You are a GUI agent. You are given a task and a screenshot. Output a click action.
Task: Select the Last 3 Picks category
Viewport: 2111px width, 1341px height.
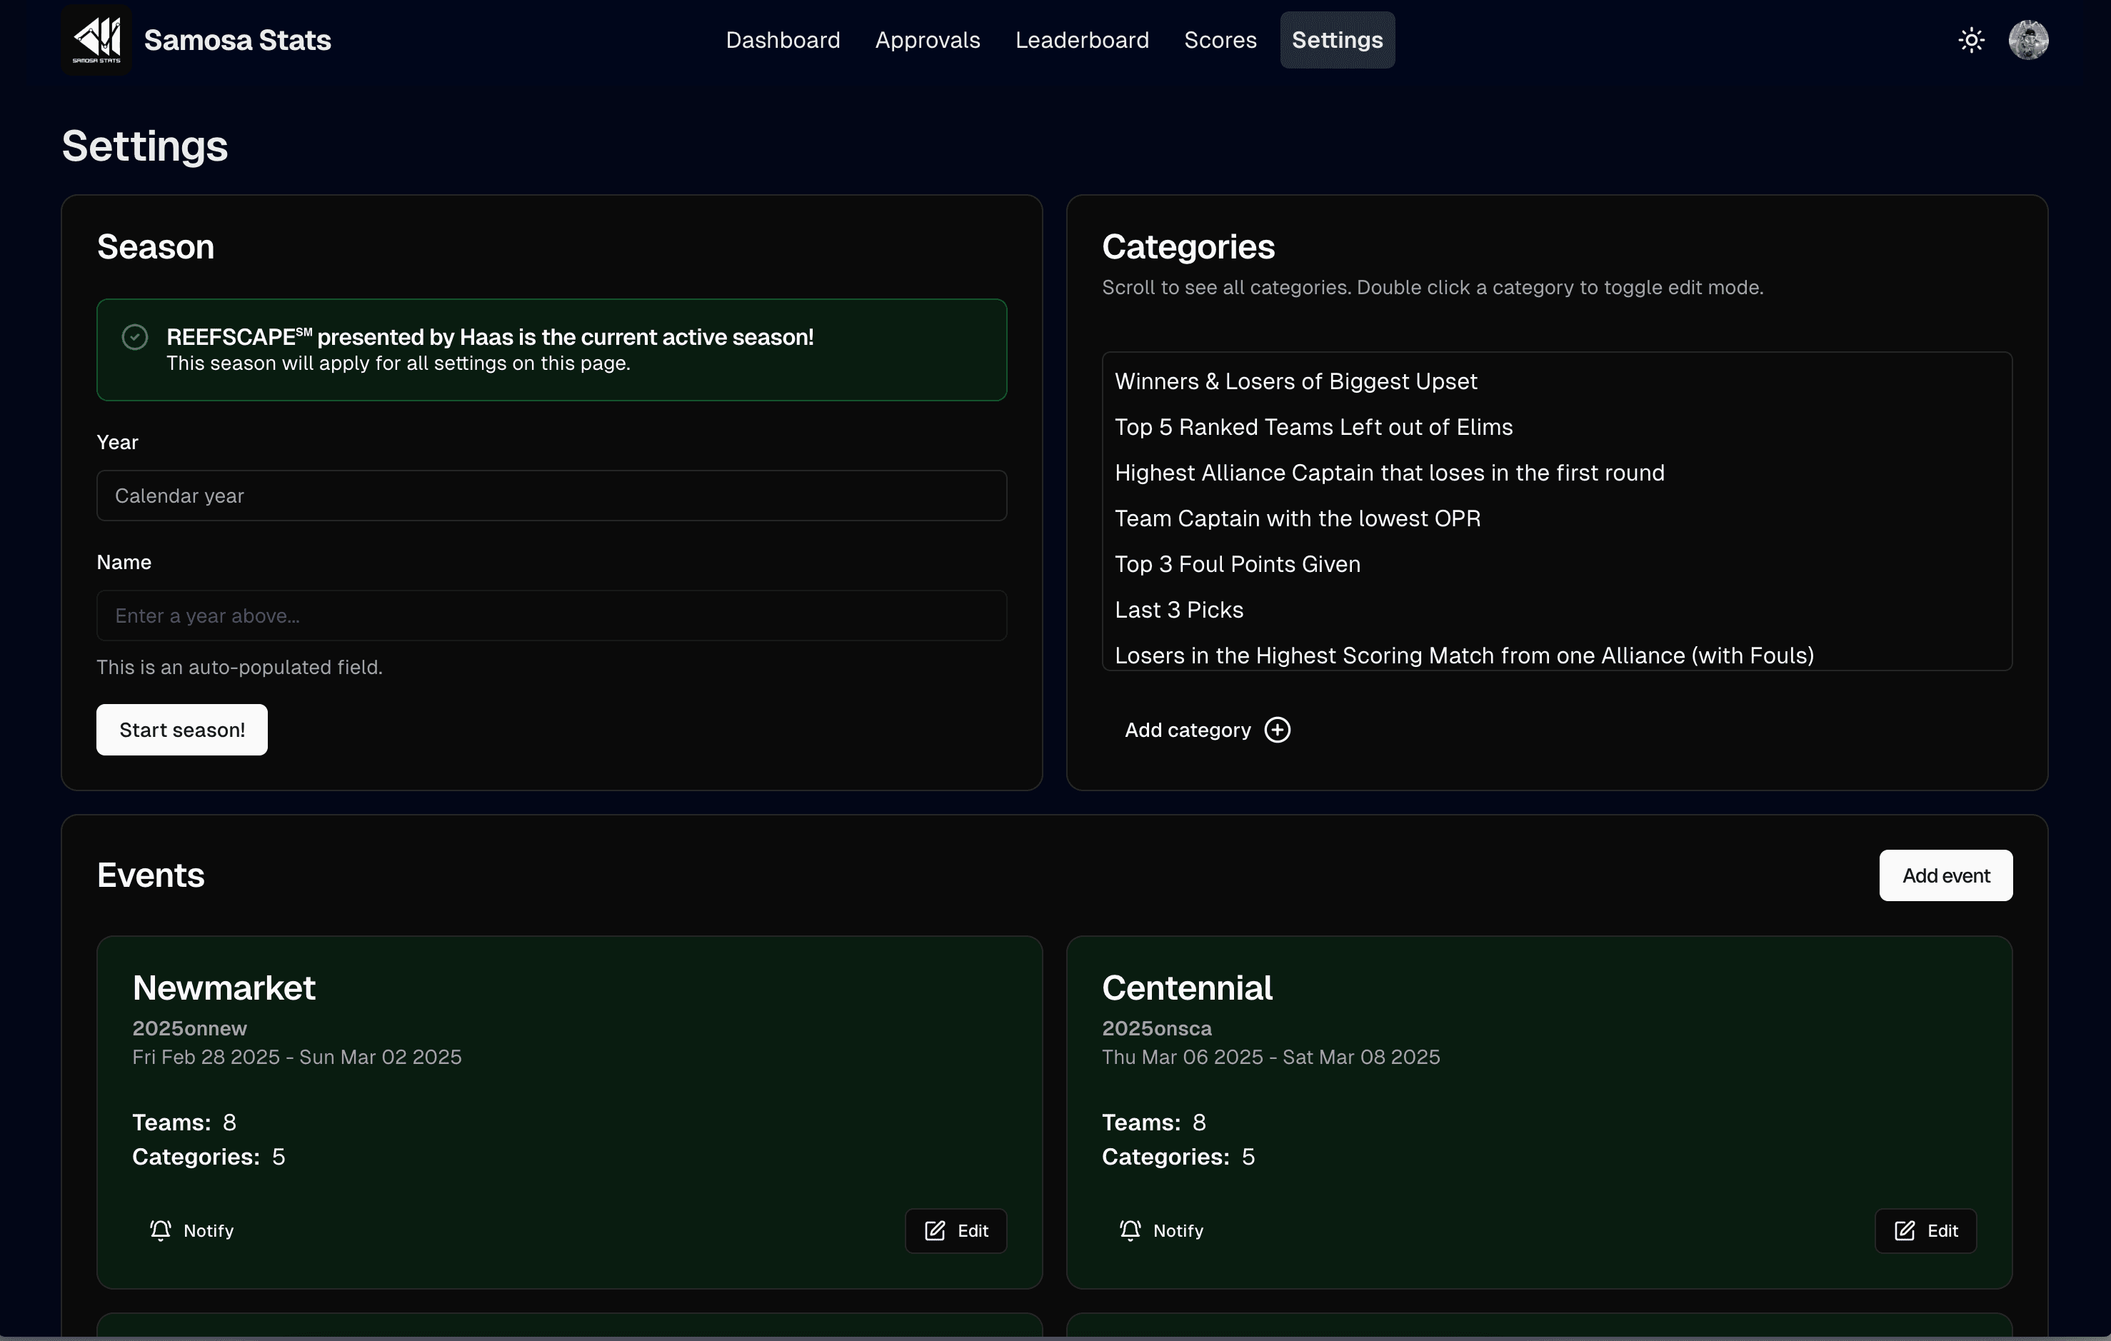1179,610
